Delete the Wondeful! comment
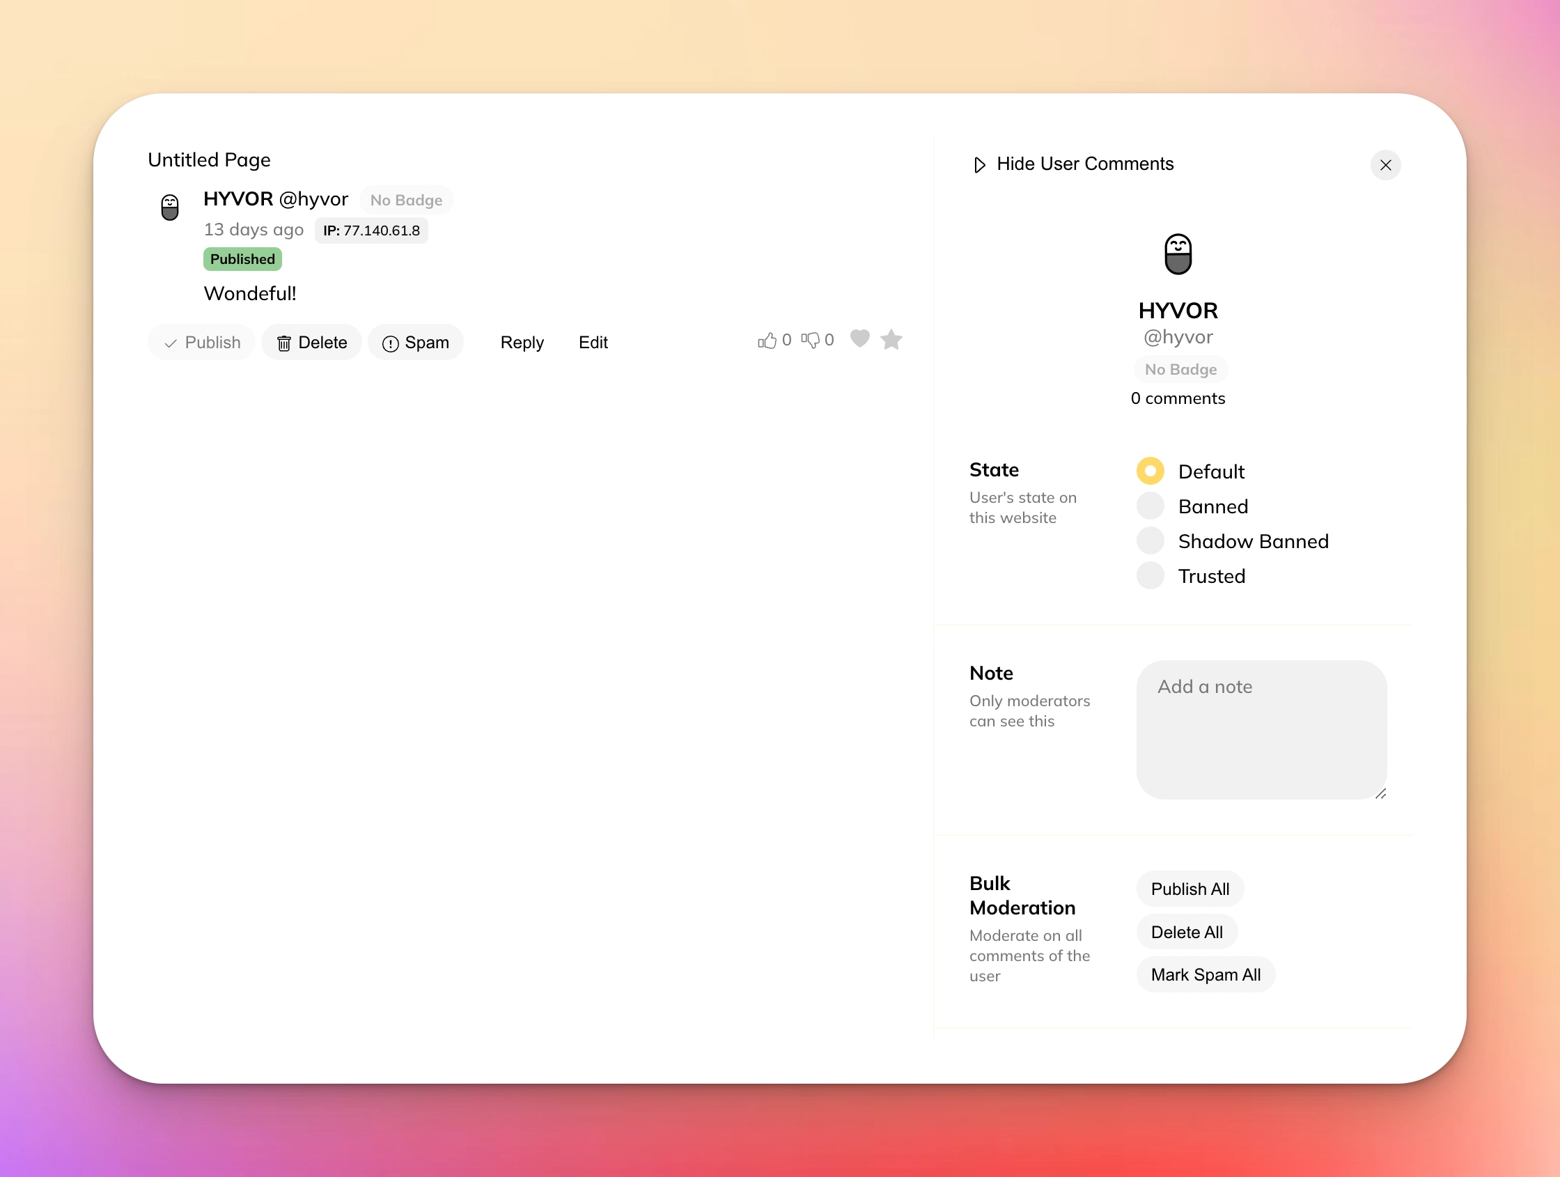The height and width of the screenshot is (1177, 1560). [x=312, y=343]
